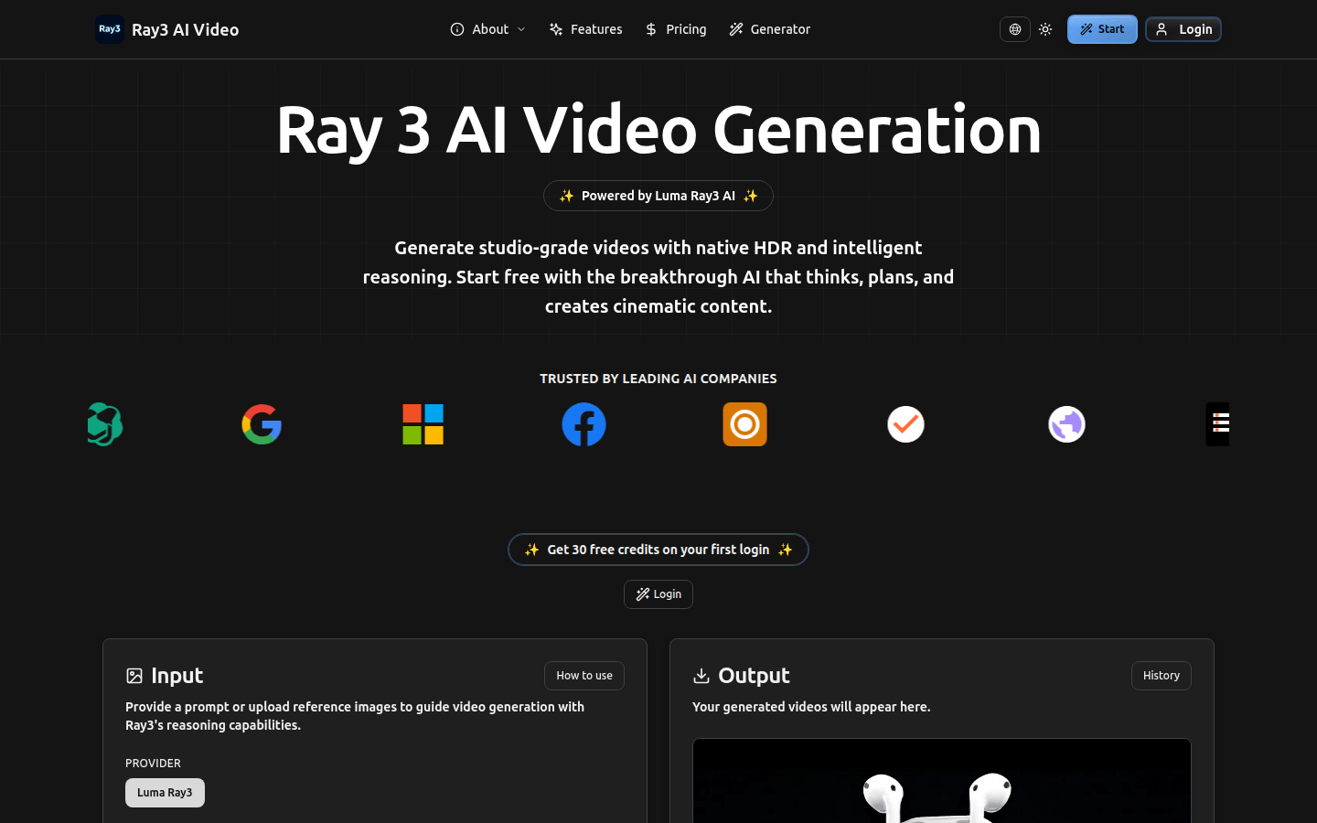Click the Microsoft logo in the logos row

coord(423,423)
